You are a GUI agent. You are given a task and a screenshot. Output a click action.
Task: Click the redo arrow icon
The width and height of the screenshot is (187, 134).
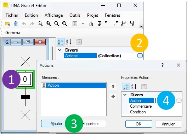(x=32, y=24)
